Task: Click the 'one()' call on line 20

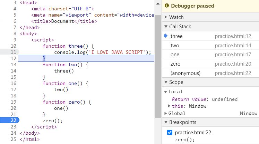Action: pos(61,108)
